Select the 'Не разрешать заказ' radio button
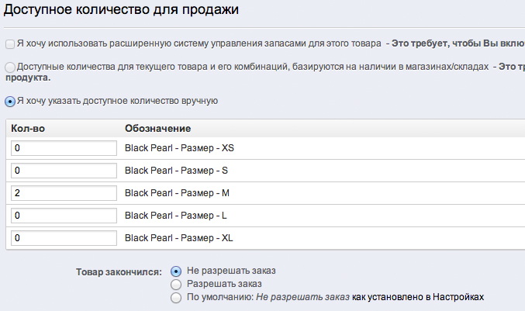525x311 pixels. pyautogui.click(x=176, y=271)
